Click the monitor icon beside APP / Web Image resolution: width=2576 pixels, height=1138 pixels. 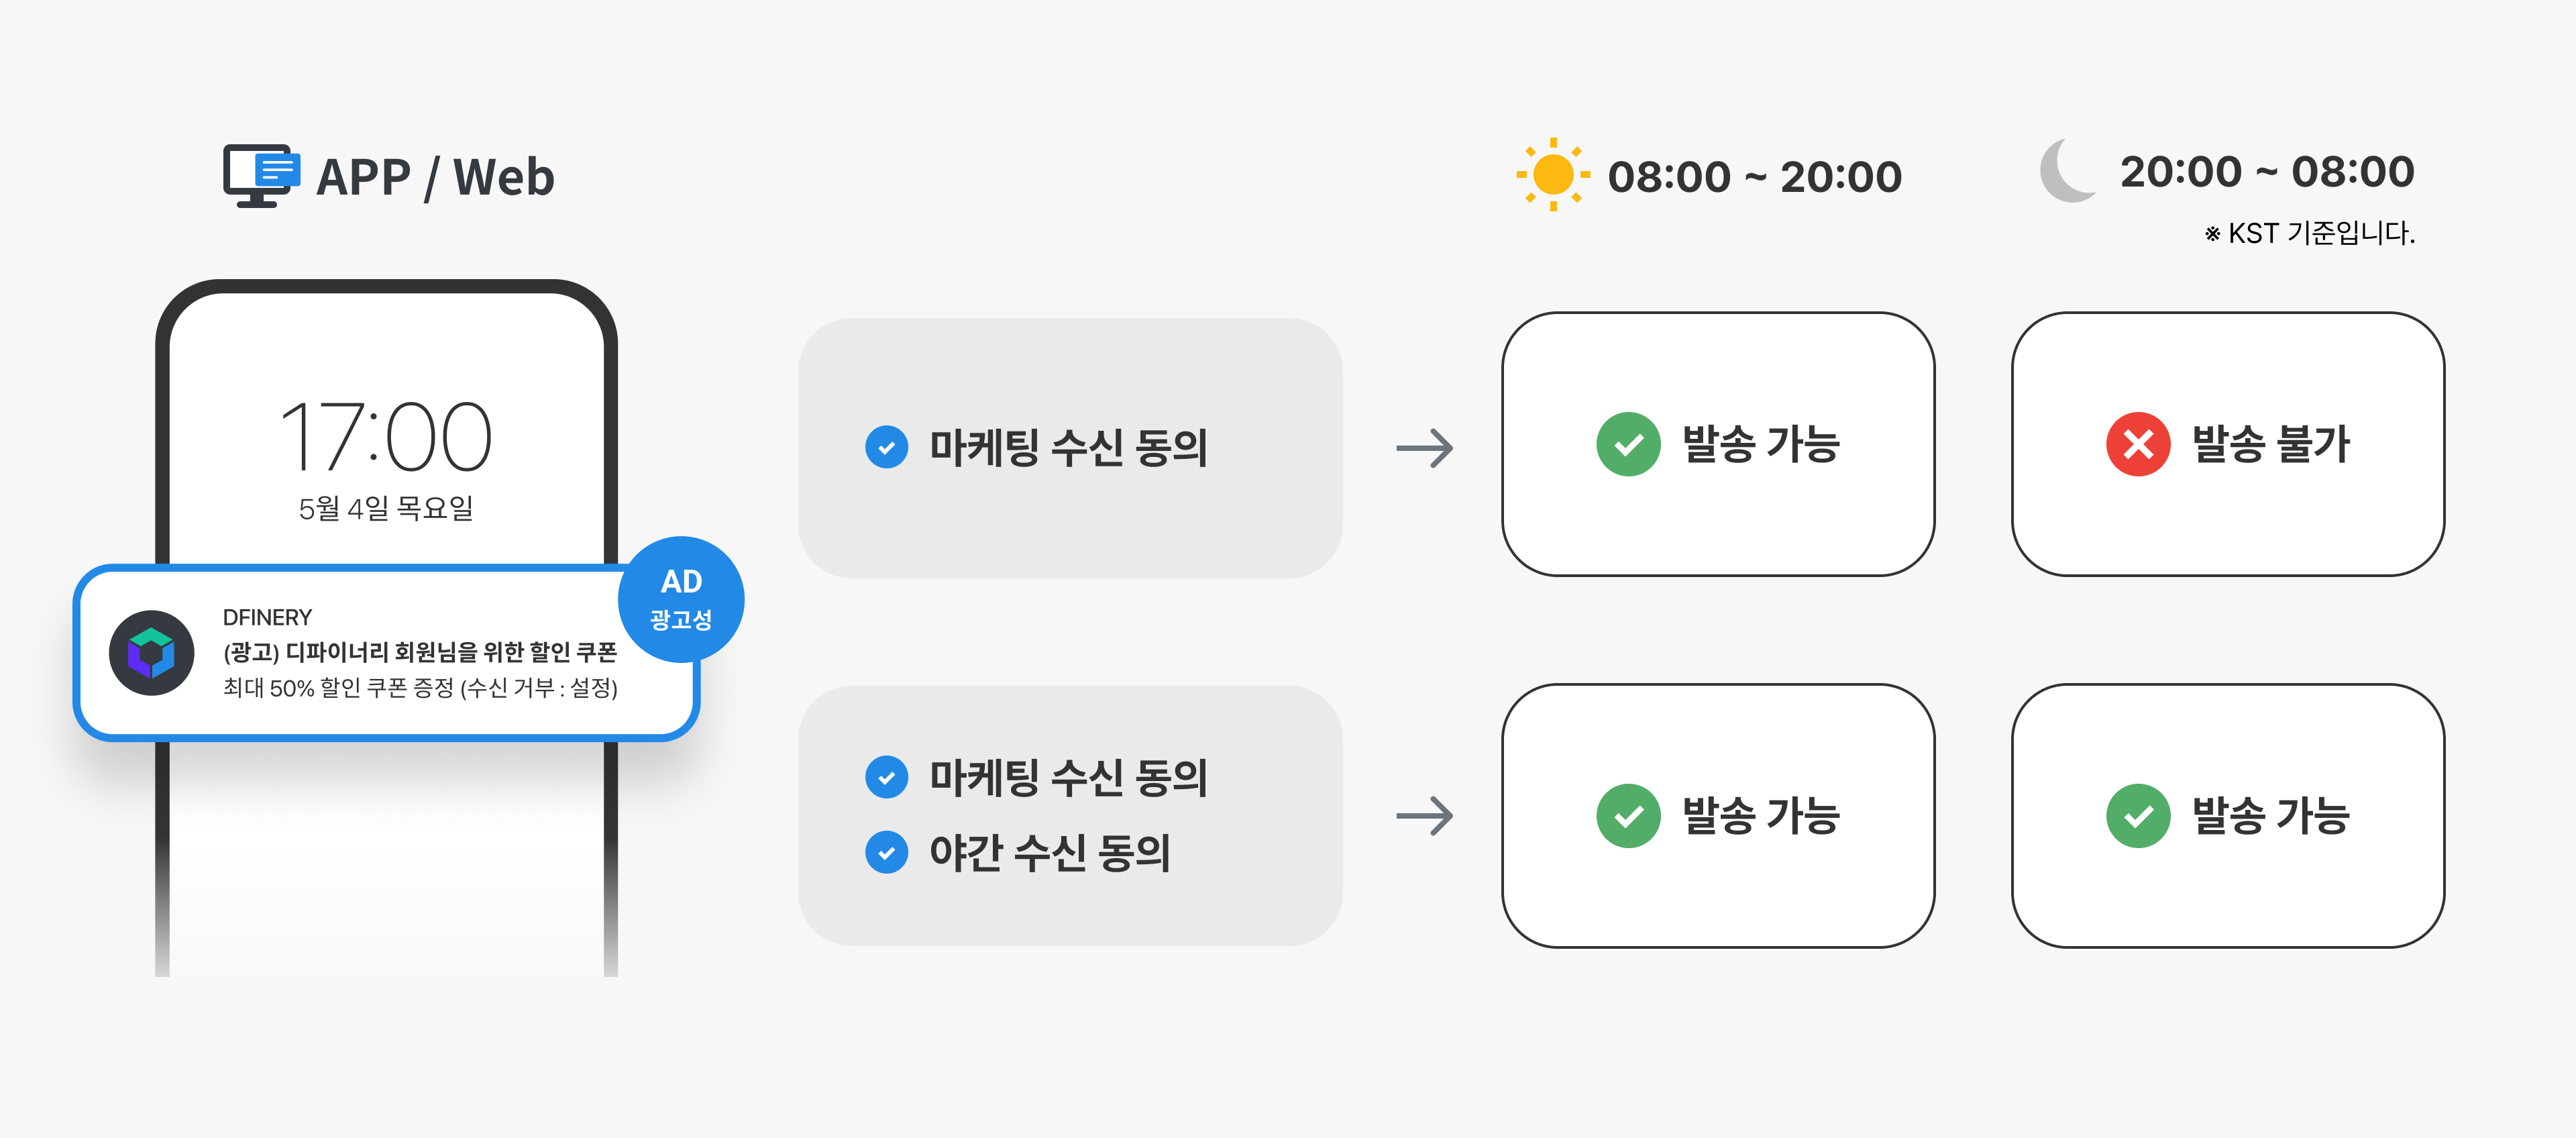pyautogui.click(x=260, y=175)
